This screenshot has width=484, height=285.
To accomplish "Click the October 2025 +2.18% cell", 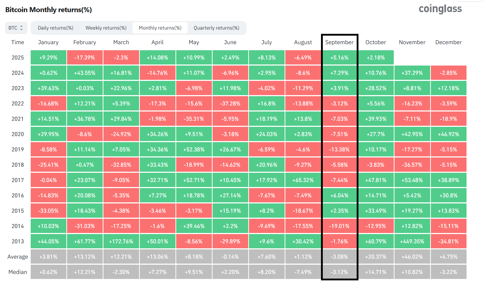I will click(x=376, y=57).
